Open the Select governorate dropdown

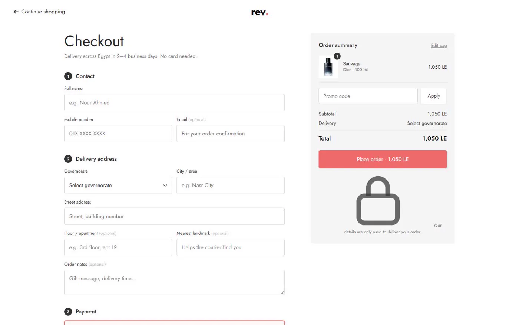[118, 185]
